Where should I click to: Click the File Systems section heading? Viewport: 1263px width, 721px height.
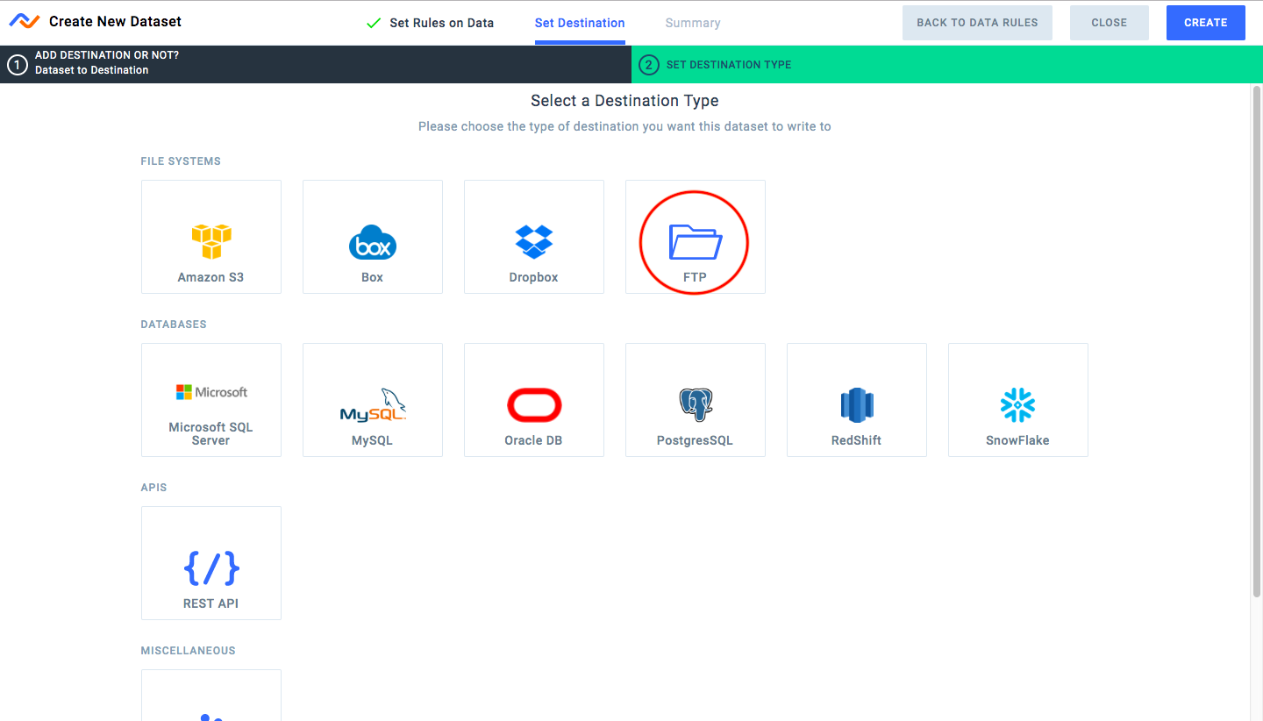point(181,161)
